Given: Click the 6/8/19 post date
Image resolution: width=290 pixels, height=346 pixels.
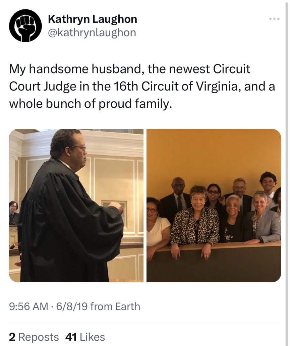Looking at the screenshot, I should pos(72,306).
